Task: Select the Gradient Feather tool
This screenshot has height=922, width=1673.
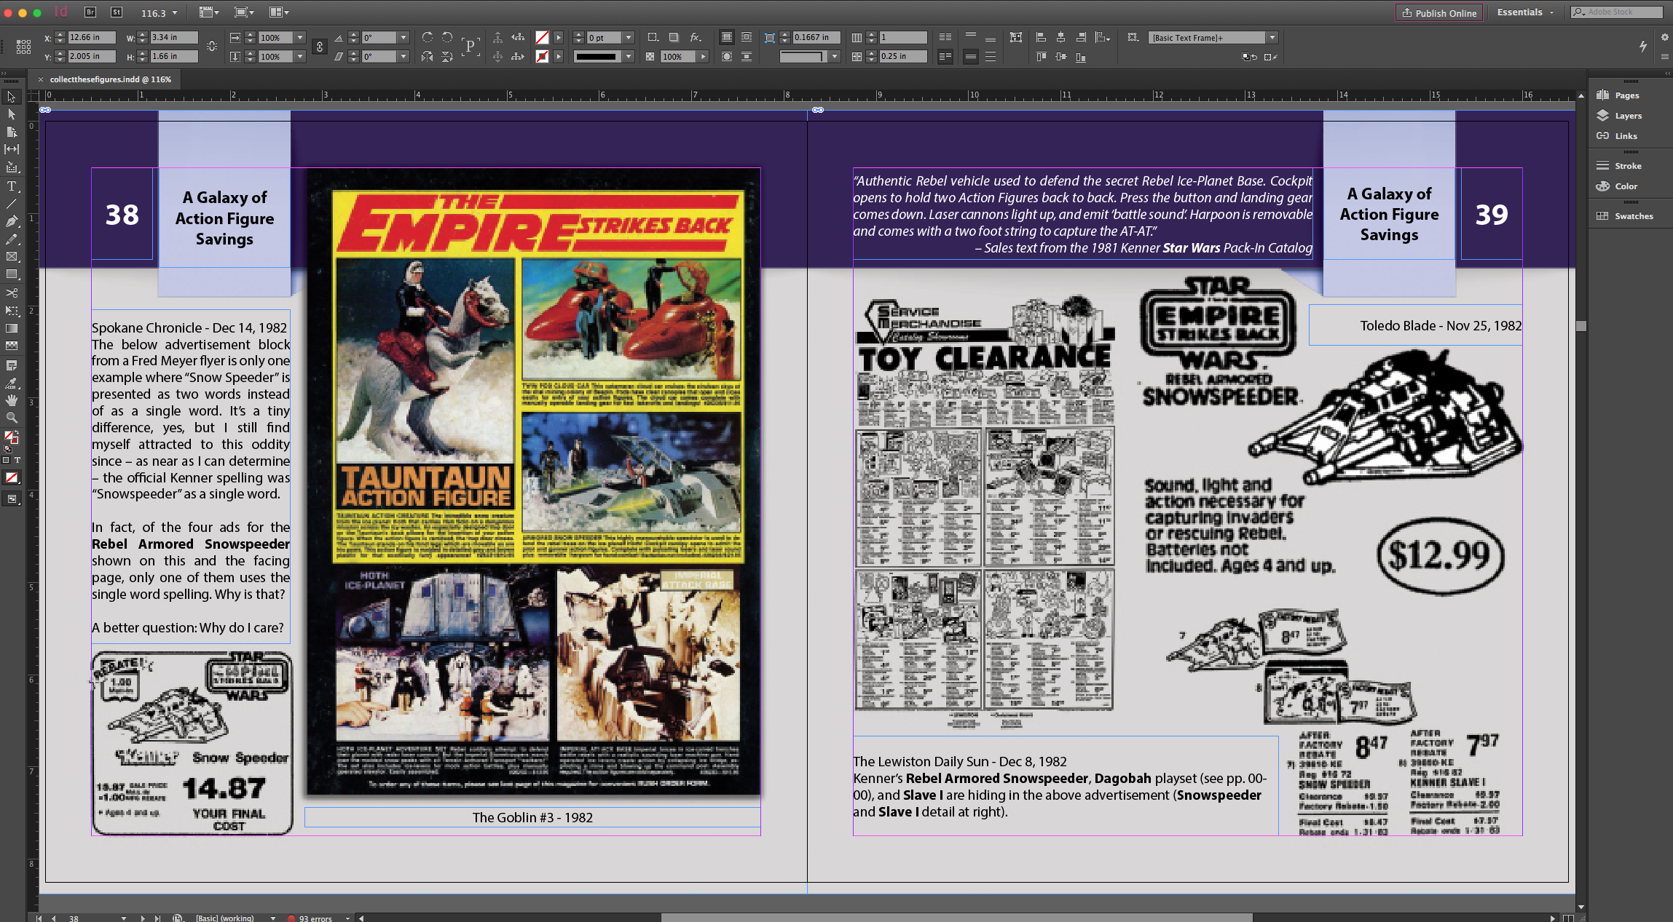Action: click(x=11, y=346)
